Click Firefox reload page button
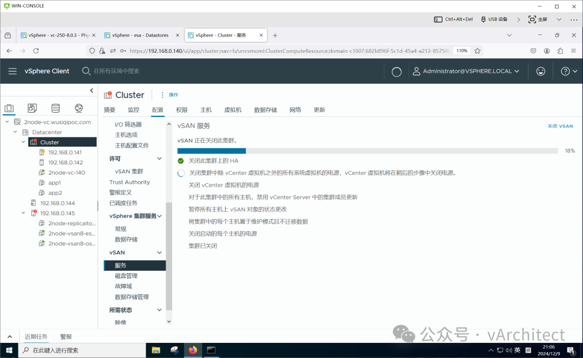Screen dimensions: 583x358 click(x=36, y=51)
